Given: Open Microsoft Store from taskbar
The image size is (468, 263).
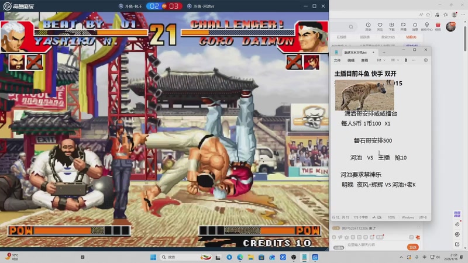Looking at the screenshot, I should click(x=261, y=257).
